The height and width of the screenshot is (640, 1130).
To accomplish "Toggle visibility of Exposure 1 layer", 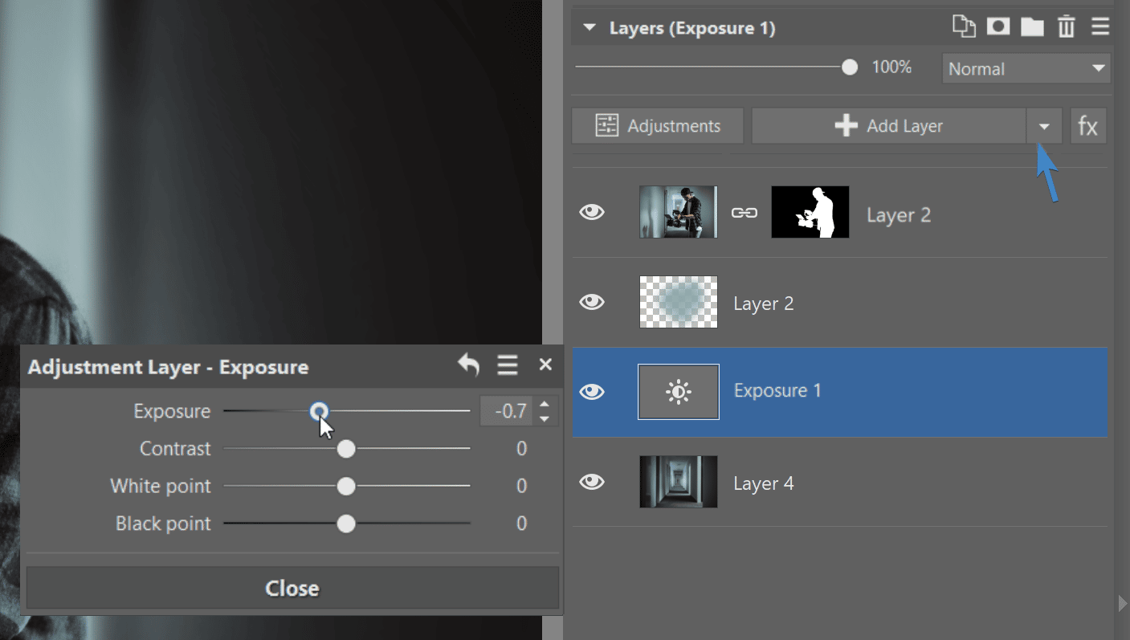I will pos(592,392).
